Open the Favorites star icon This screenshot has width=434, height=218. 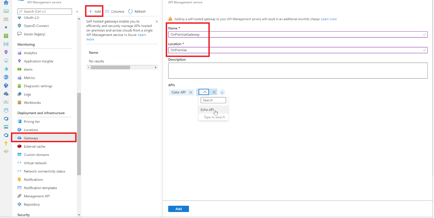point(6,27)
